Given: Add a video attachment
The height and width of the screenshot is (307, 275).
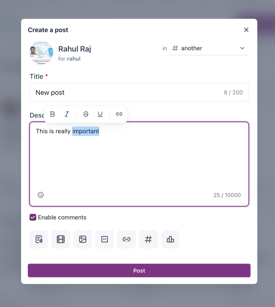Looking at the screenshot, I should 61,239.
